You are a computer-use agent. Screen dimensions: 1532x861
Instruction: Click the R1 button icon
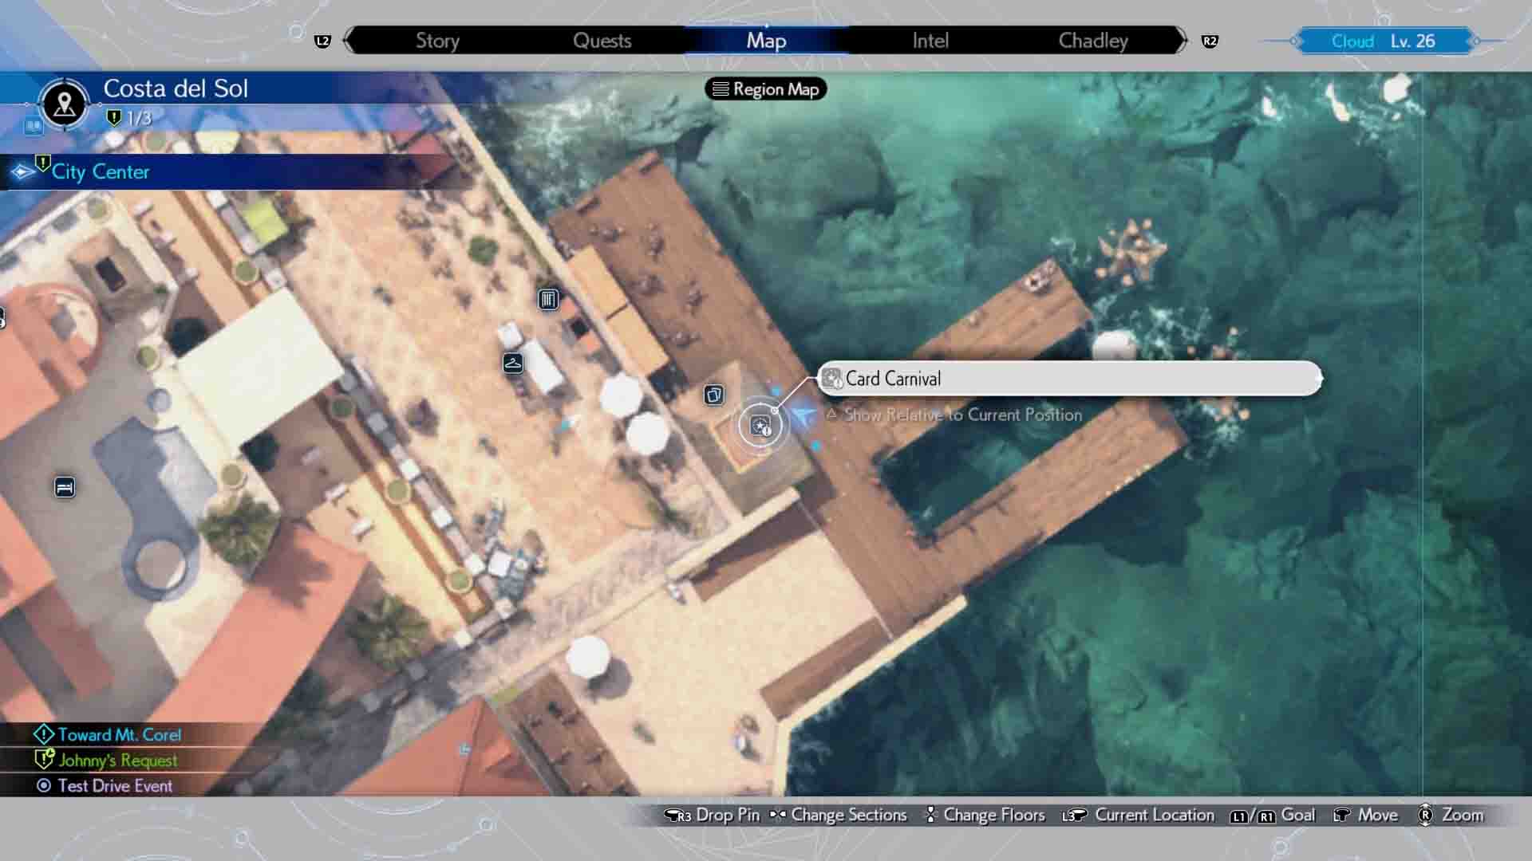(x=1266, y=816)
